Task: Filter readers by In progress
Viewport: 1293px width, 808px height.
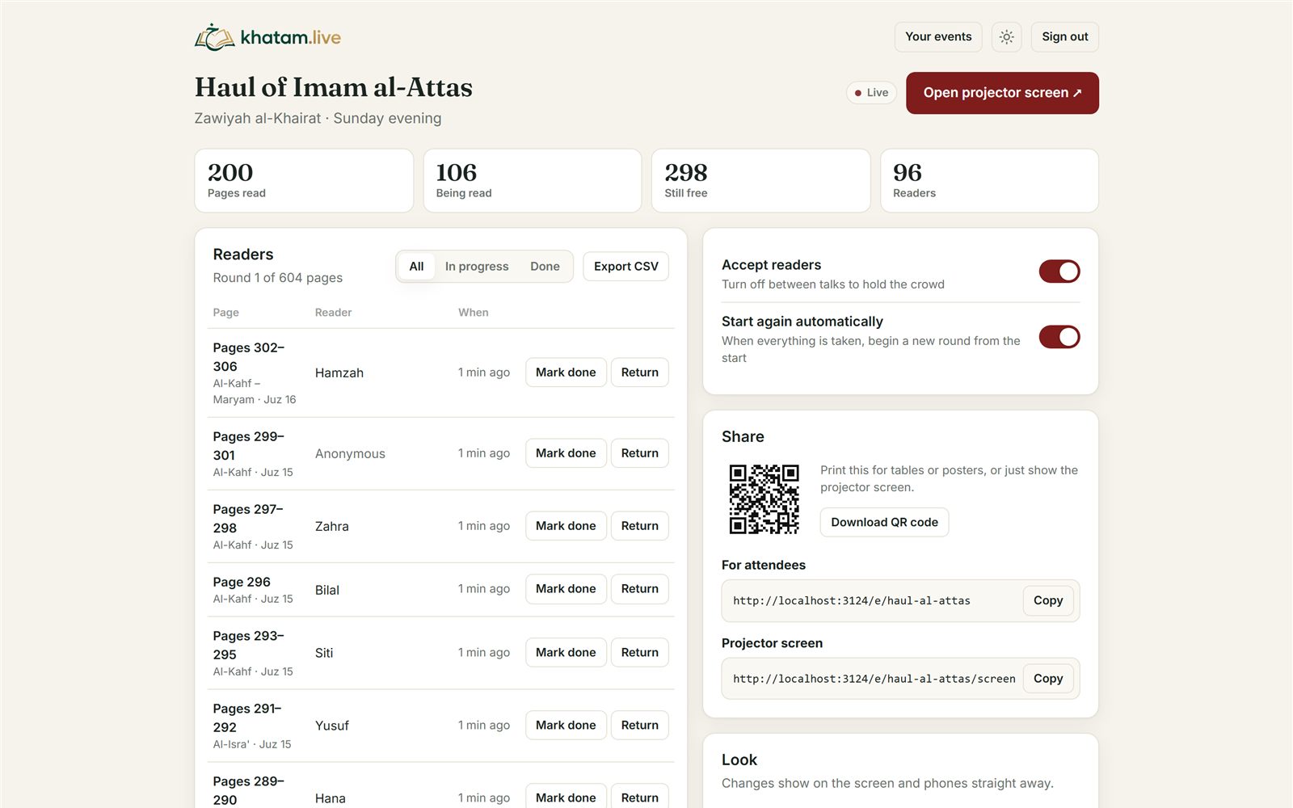Action: 477,267
